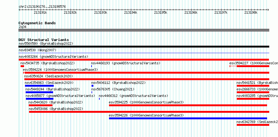Viewport: 278px width, 137px height.
Task: Open the nsv6350624 (Sedlazeck2020) label
Action: [x=48, y=76]
